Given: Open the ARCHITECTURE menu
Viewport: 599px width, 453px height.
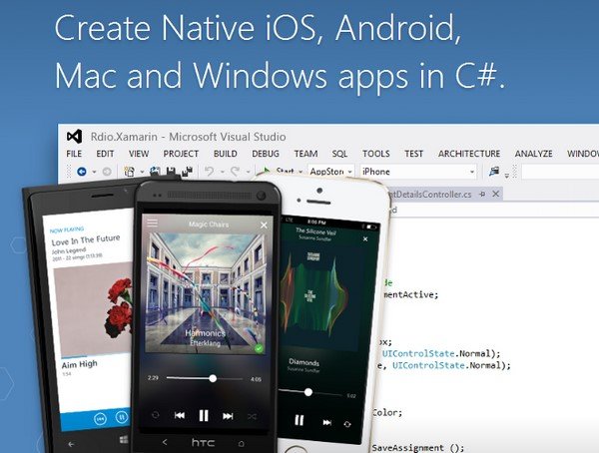Looking at the screenshot, I should coord(469,154).
